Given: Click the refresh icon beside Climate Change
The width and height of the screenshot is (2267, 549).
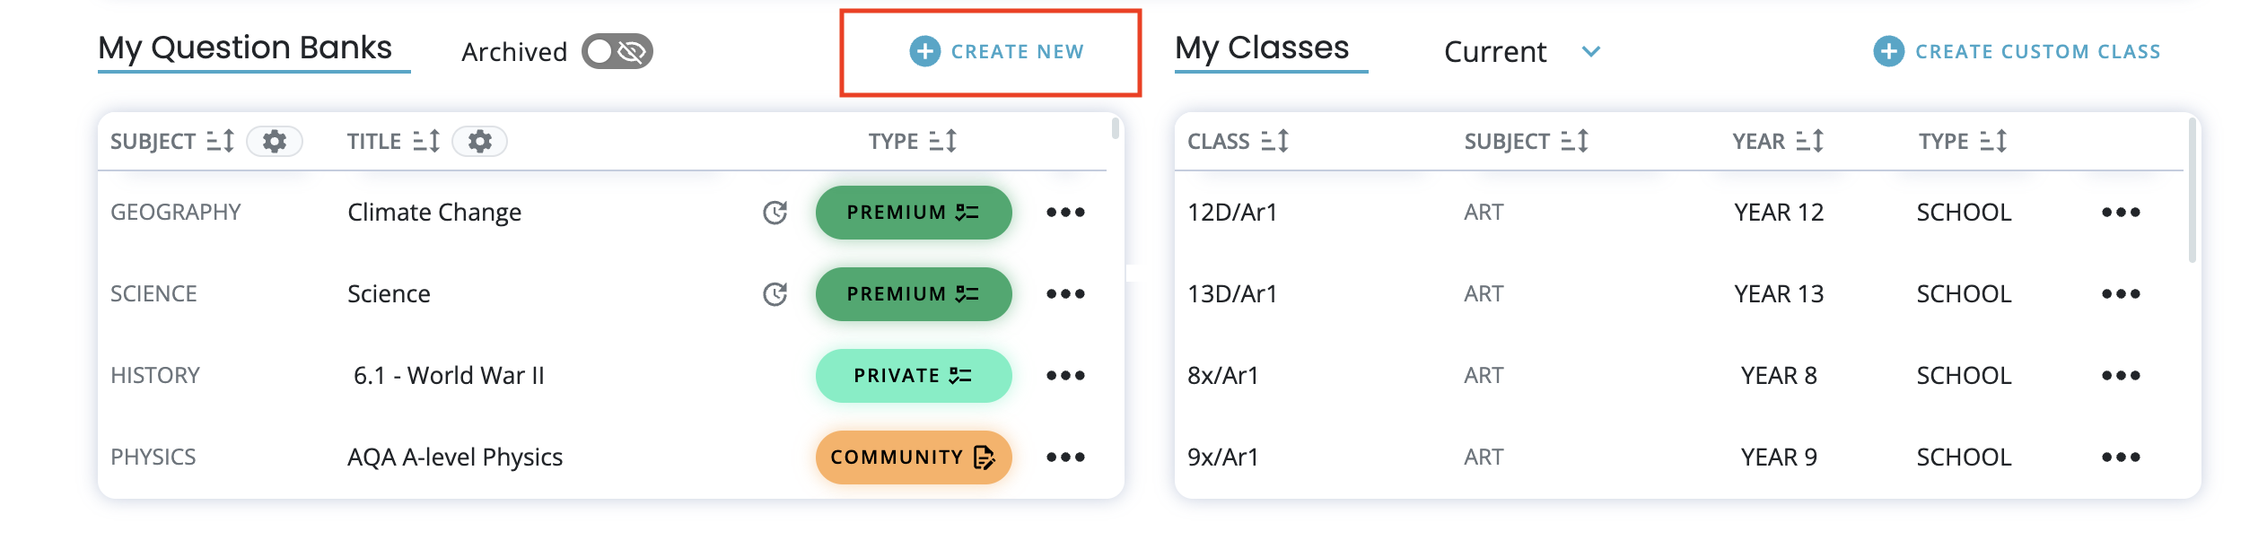Looking at the screenshot, I should 775,213.
